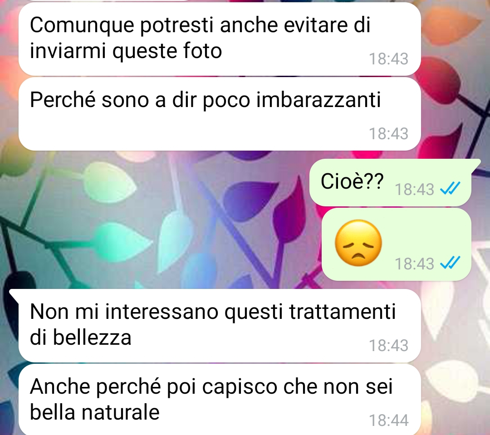Tap 18:43 timestamp on 'inviarmi queste foto' message

(388, 59)
